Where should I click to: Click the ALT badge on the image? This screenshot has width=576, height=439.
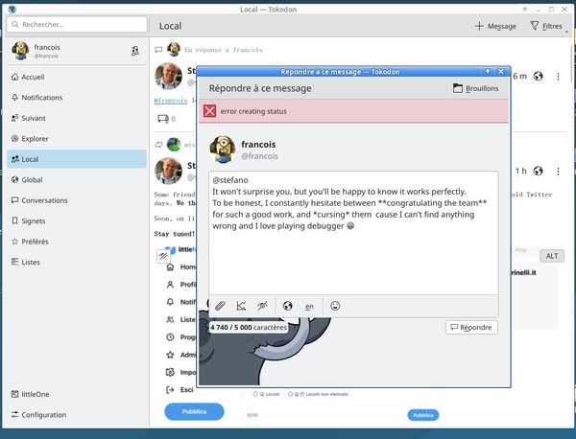pyautogui.click(x=552, y=256)
